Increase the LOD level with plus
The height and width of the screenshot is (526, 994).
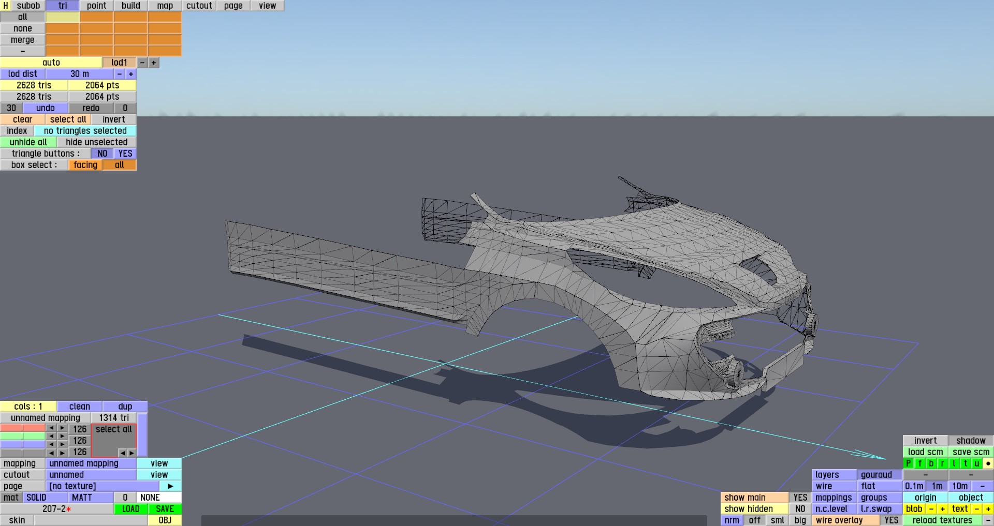tap(154, 63)
